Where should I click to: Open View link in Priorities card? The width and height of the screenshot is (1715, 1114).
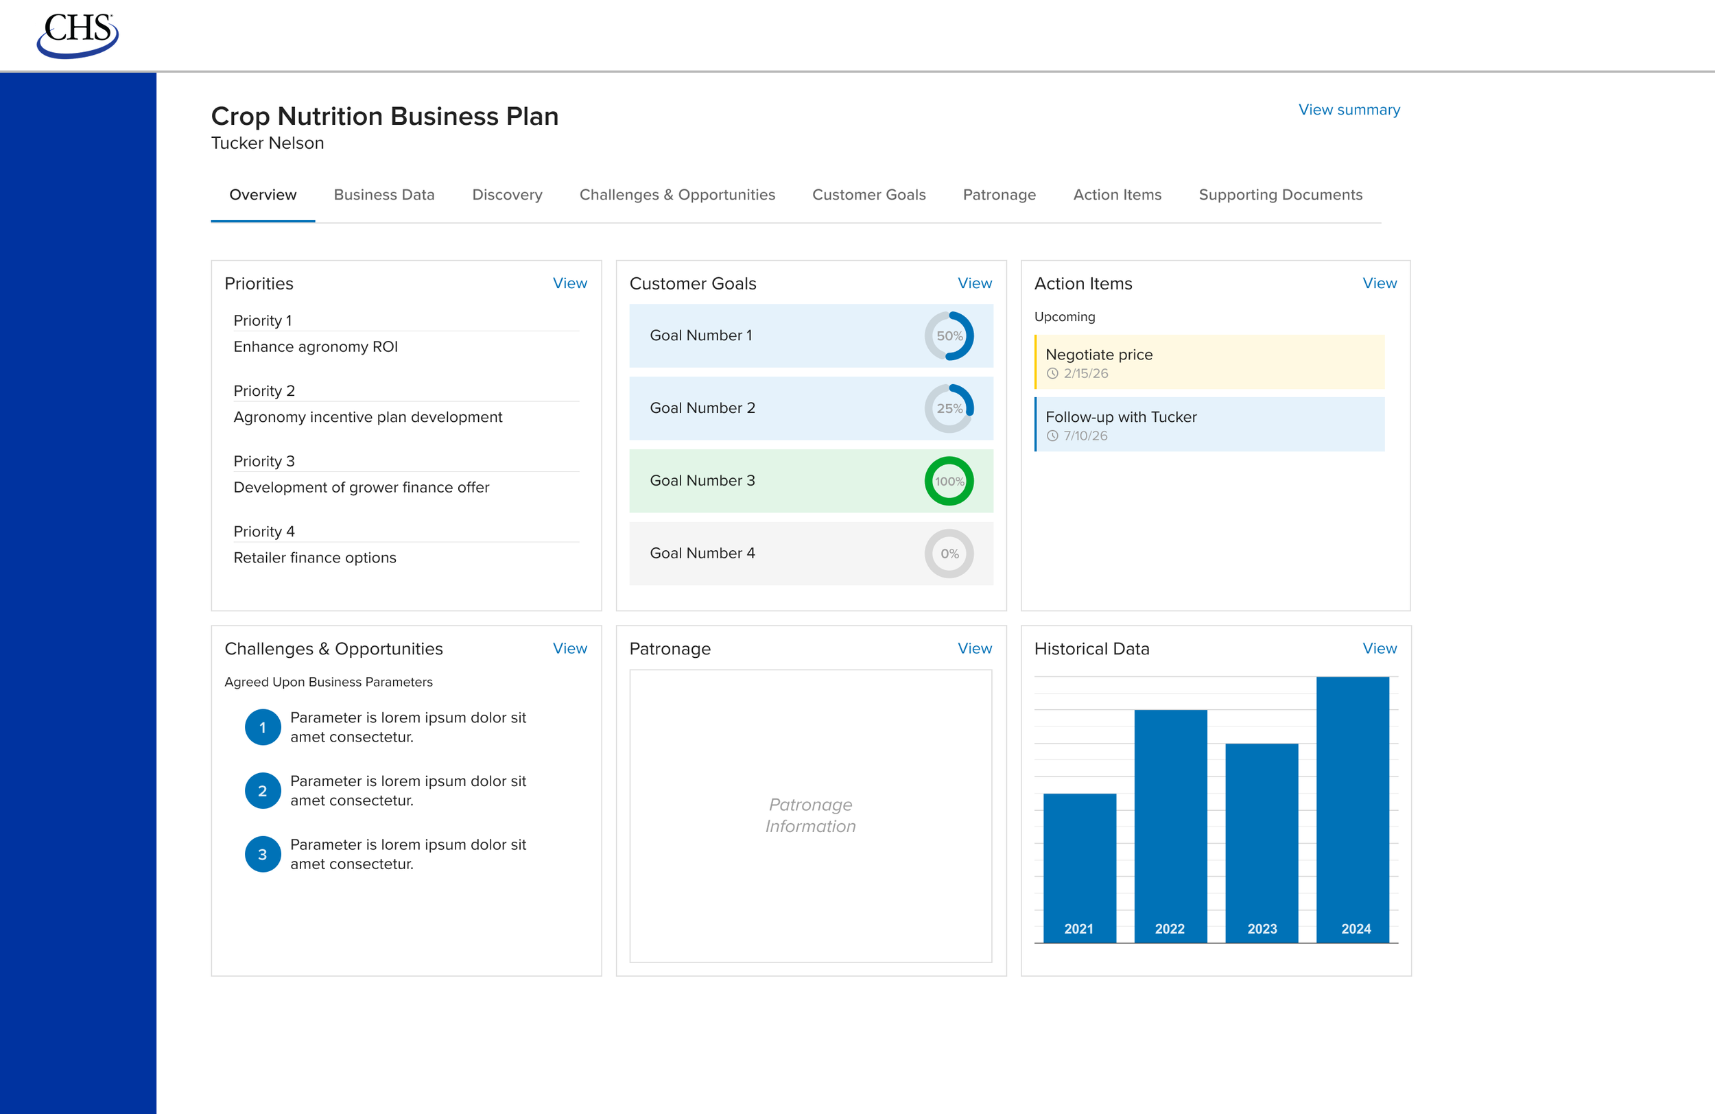(569, 283)
